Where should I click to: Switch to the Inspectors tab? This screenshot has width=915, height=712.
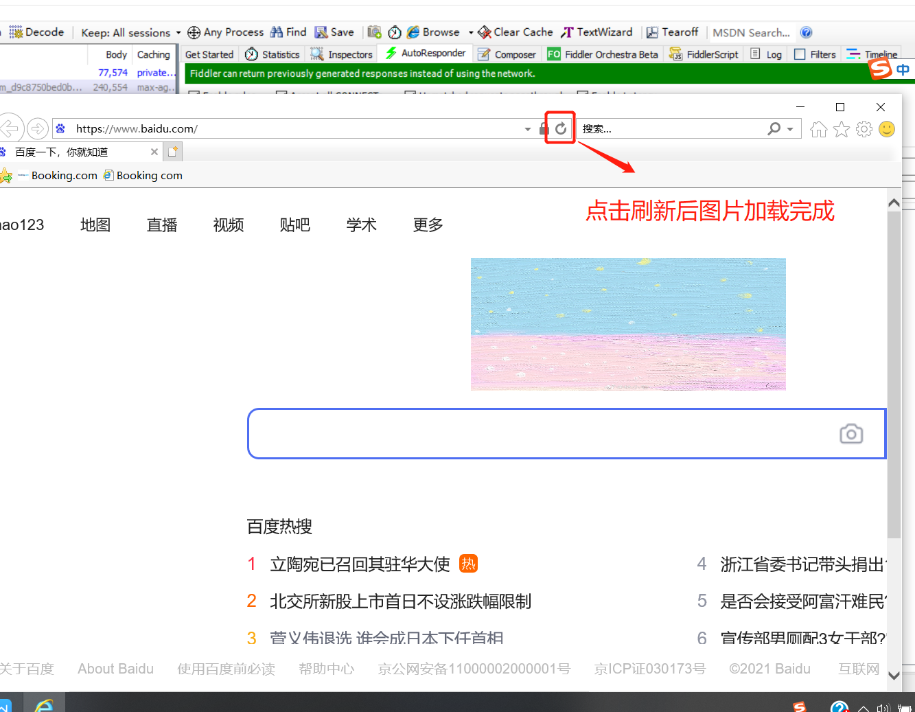(342, 54)
